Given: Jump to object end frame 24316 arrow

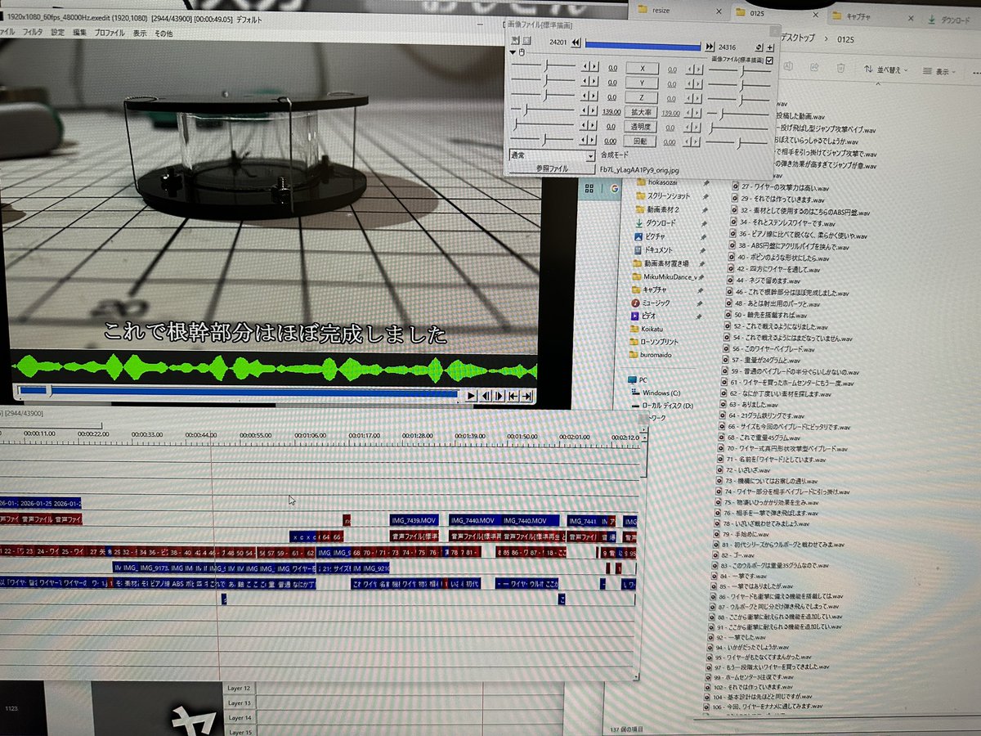Looking at the screenshot, I should click(710, 47).
